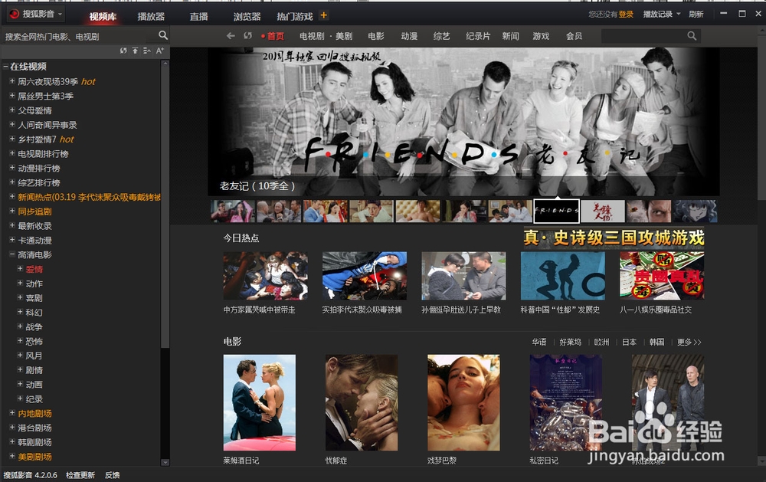Open the 浏览器 tab

click(x=247, y=17)
